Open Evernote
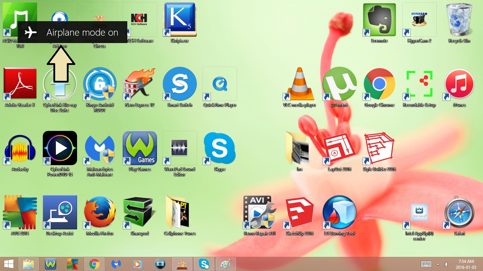This screenshot has width=483, height=271. tap(379, 19)
